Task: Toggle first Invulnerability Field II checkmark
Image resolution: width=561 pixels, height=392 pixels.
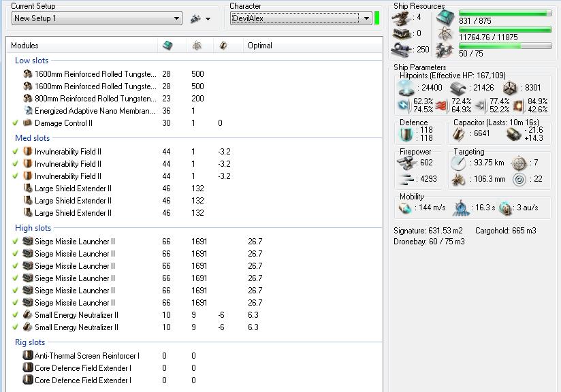Action: tap(15, 151)
